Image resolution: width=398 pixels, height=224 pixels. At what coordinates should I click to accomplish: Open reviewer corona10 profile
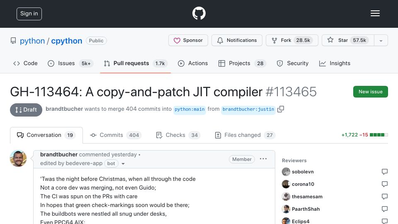303,184
